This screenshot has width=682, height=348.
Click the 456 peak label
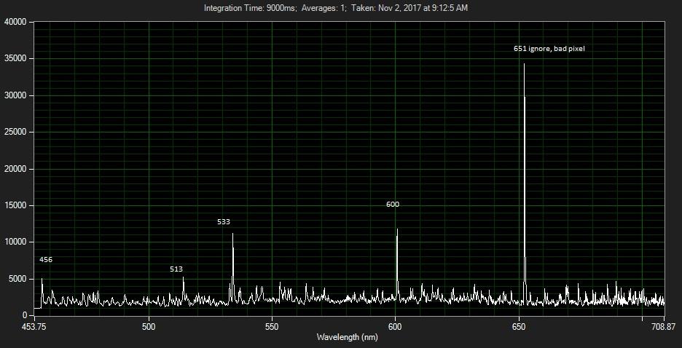pos(46,260)
